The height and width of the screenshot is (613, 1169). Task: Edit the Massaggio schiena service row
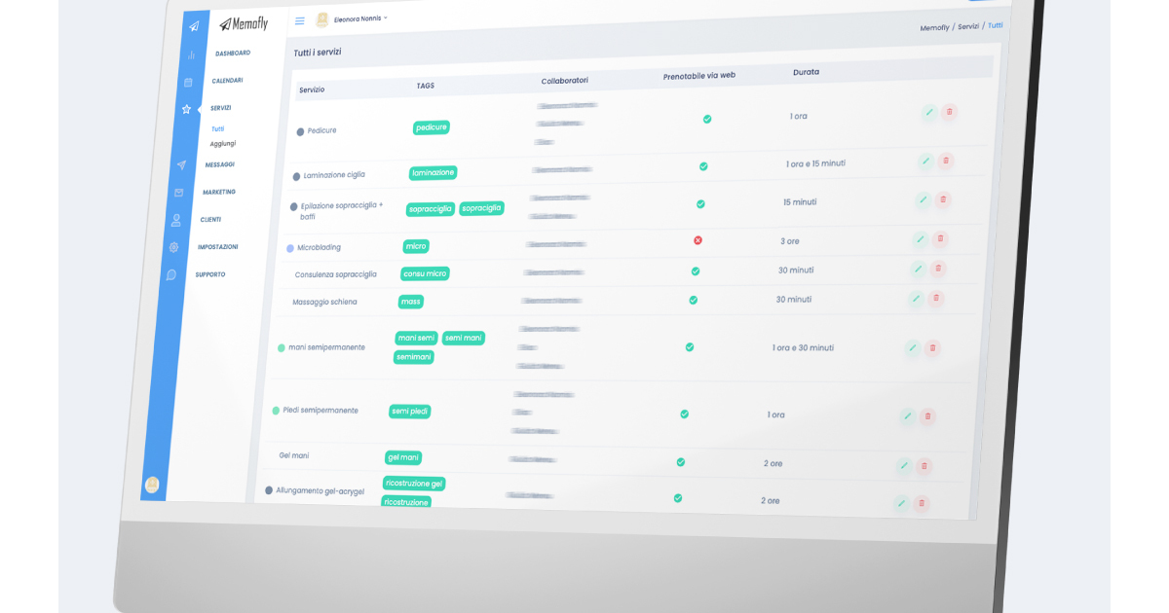916,299
